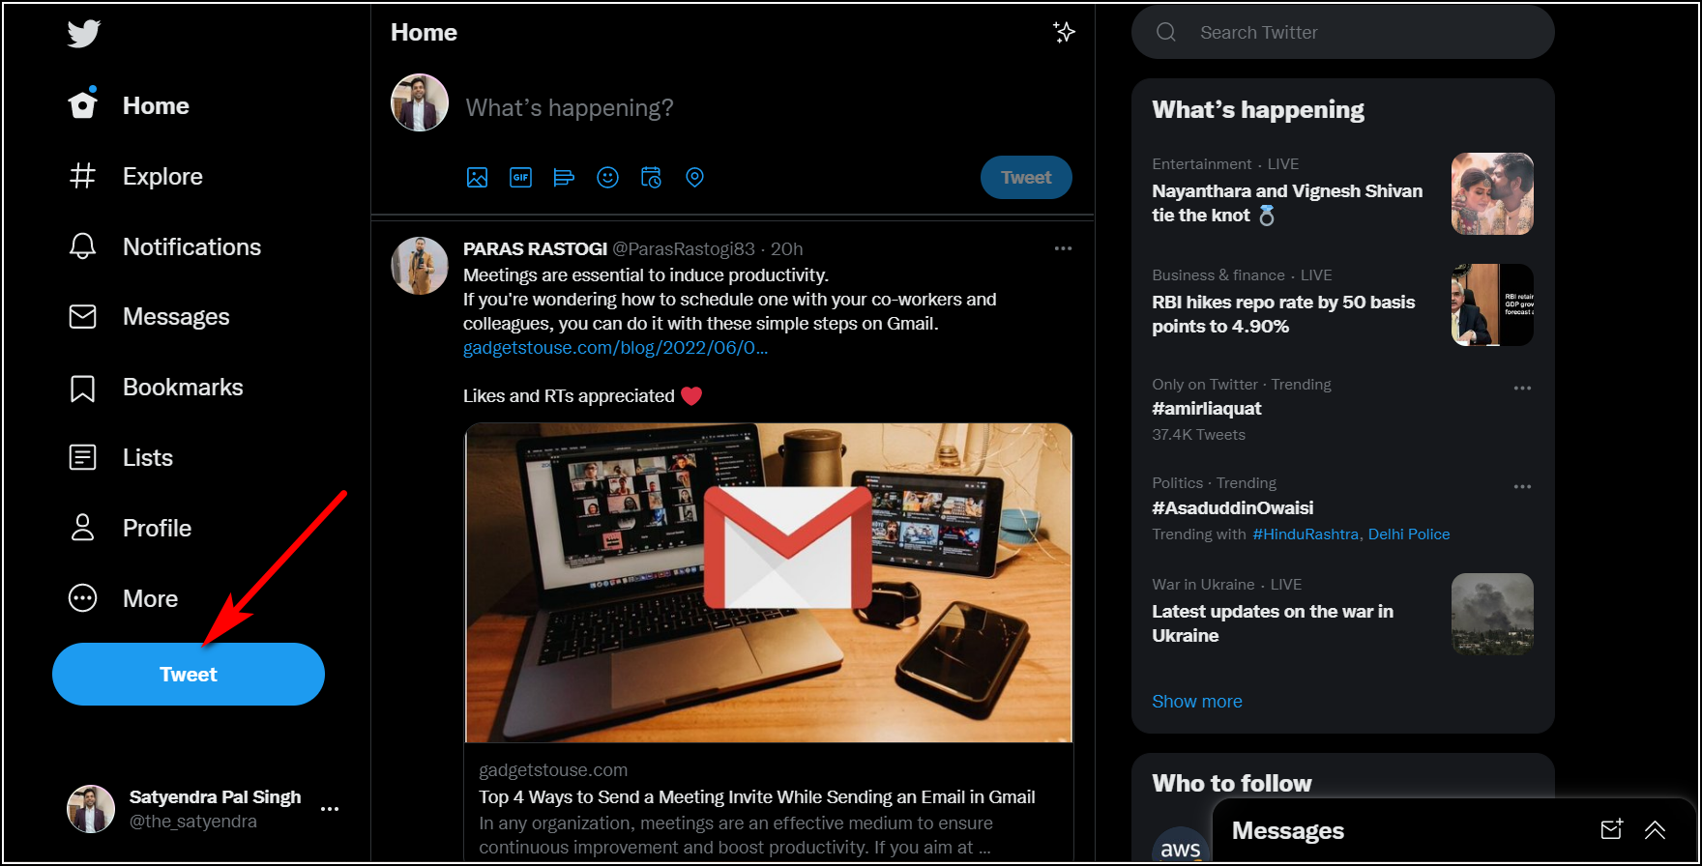
Task: Open the Messages envelope icon in sidebar
Action: point(83,317)
